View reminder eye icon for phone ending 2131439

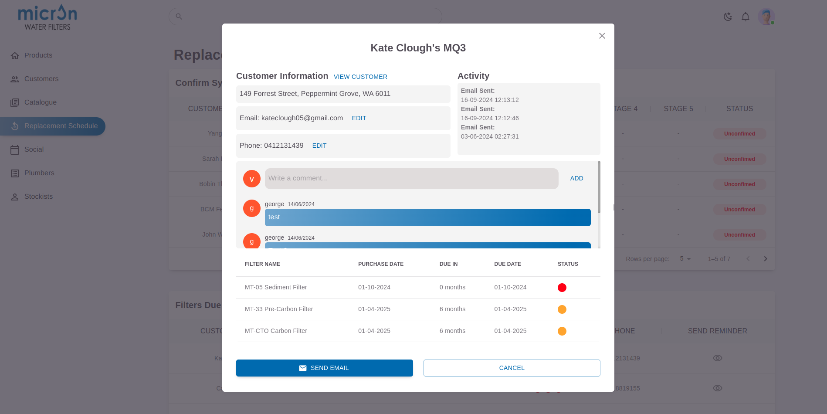coord(717,358)
